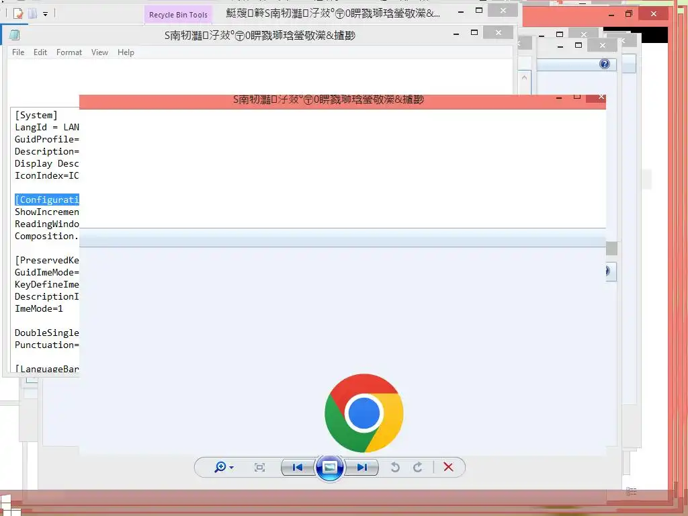The image size is (688, 516).
Task: Click the IconIndex=IC line
Action: [47, 175]
